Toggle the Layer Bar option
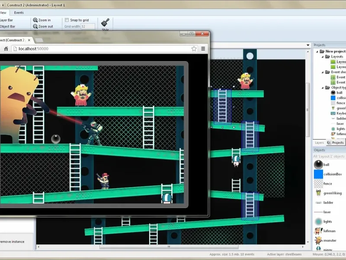This screenshot has width=346, height=260. pos(6,20)
